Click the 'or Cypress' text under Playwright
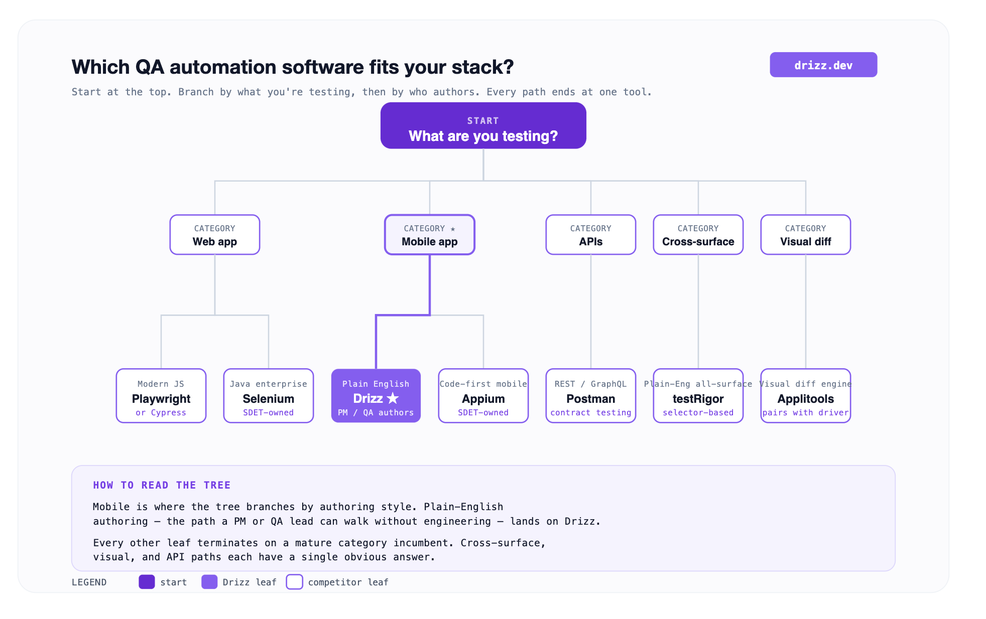 pyautogui.click(x=161, y=412)
